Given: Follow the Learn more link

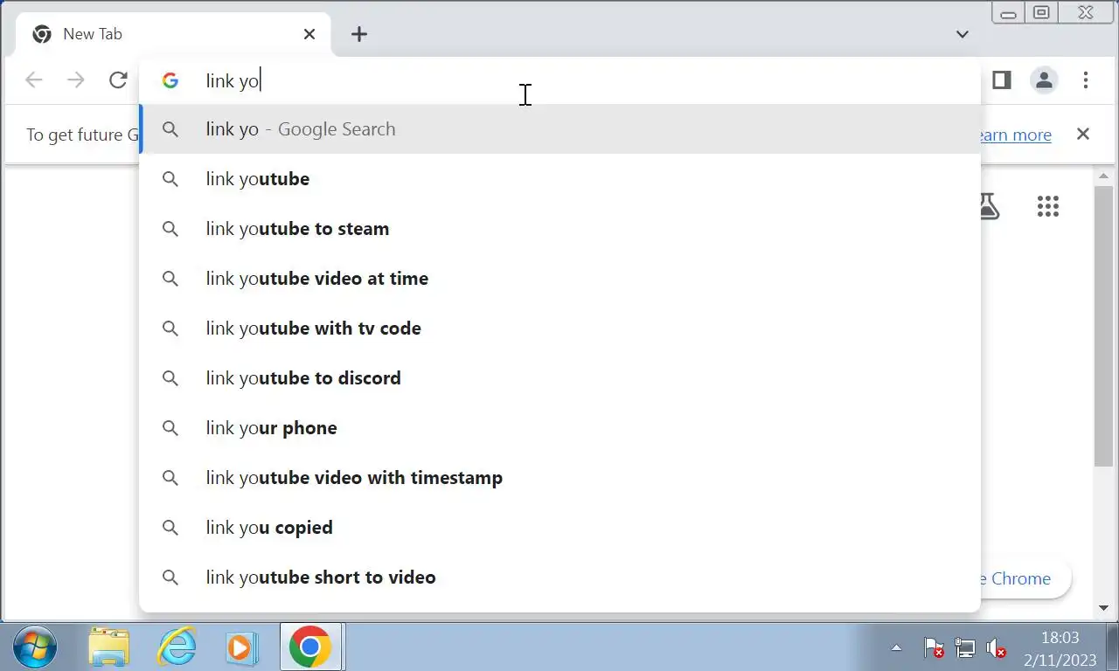Looking at the screenshot, I should click(x=1015, y=135).
